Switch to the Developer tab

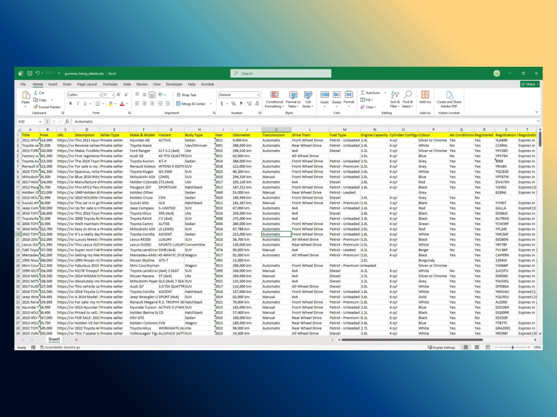pos(174,84)
